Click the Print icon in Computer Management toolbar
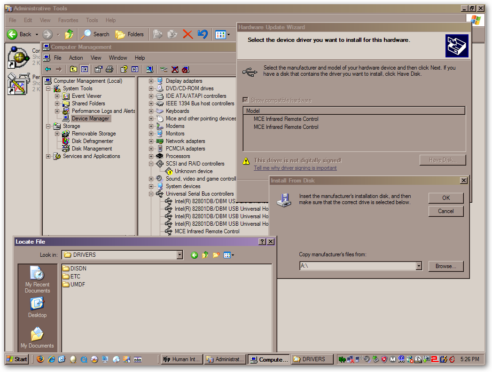492x372 pixels. point(109,70)
